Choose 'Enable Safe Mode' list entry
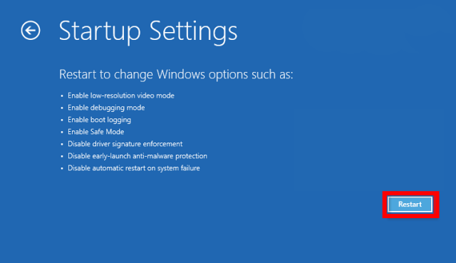456x263 pixels. [95, 132]
